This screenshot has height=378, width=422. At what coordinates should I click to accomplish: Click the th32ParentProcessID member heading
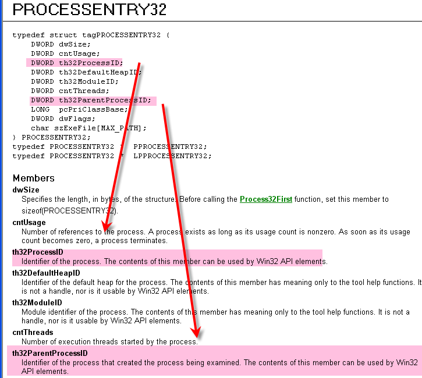pos(49,353)
